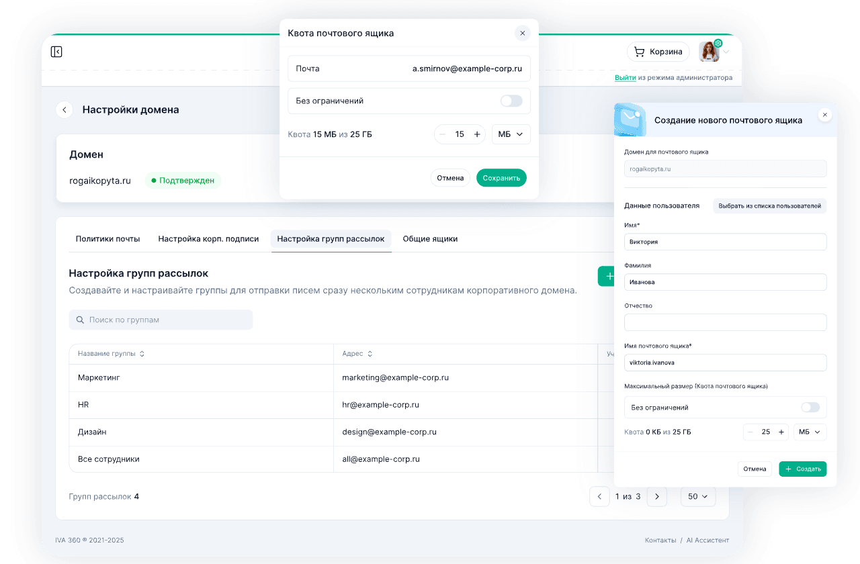Viewport: 860px width, 564px height.
Task: Switch to Политики почты tab
Action: (x=107, y=238)
